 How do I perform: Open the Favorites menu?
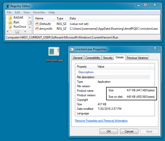point(39,12)
